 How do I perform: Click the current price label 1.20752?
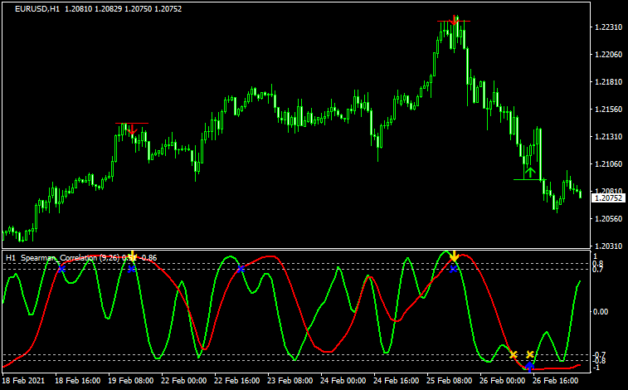(607, 197)
